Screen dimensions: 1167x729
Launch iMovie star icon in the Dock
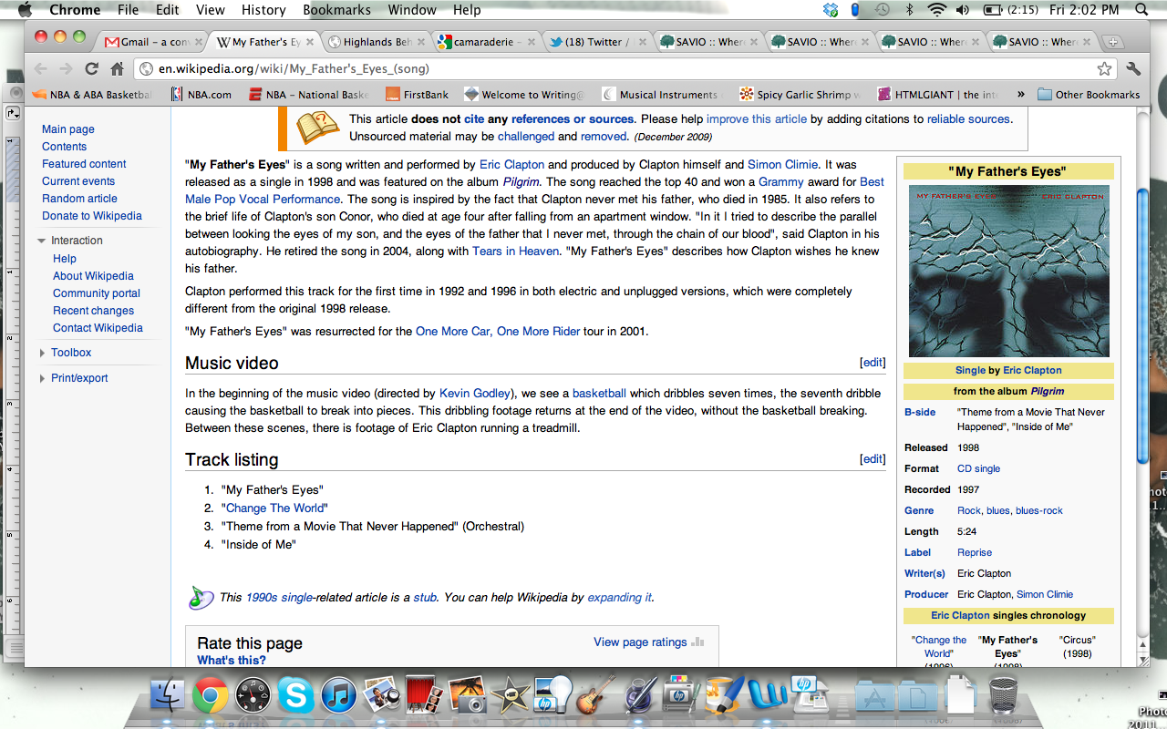(510, 695)
